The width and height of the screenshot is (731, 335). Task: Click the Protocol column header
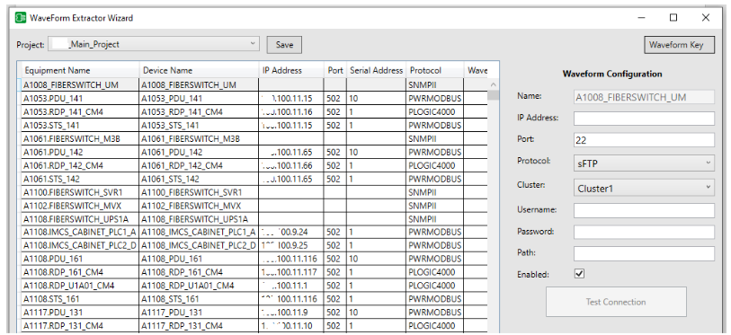pos(434,70)
